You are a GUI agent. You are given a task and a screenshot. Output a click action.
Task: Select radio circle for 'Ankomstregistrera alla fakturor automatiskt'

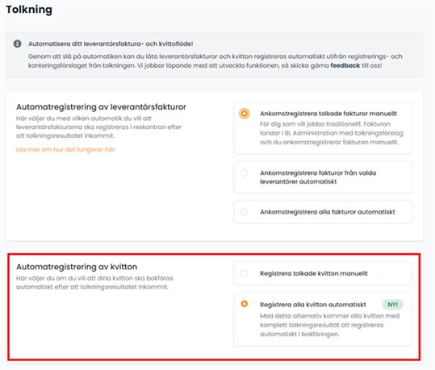click(244, 212)
